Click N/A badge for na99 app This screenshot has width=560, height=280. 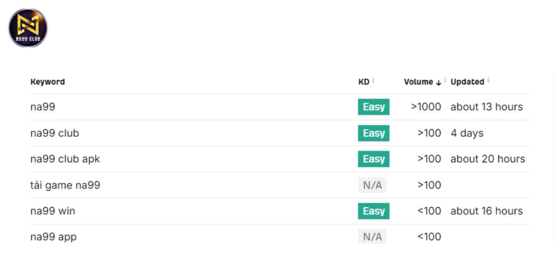pyautogui.click(x=372, y=237)
